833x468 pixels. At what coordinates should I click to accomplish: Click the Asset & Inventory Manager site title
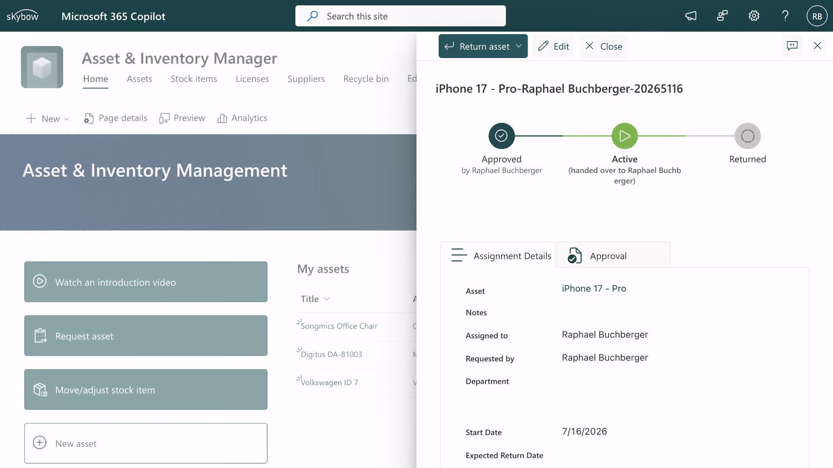[x=180, y=58]
